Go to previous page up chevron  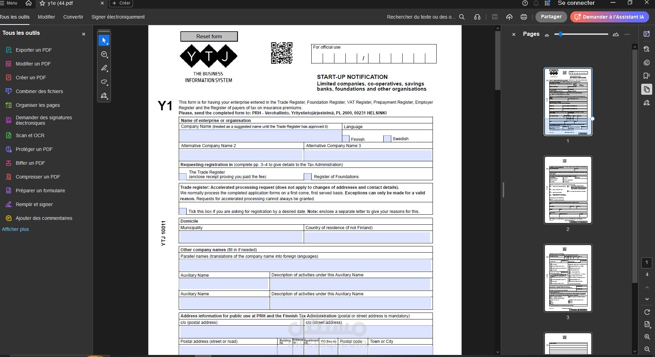647,287
